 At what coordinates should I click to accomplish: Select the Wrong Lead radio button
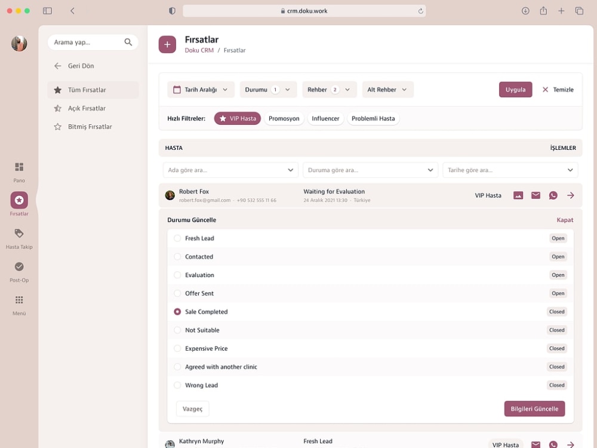177,385
